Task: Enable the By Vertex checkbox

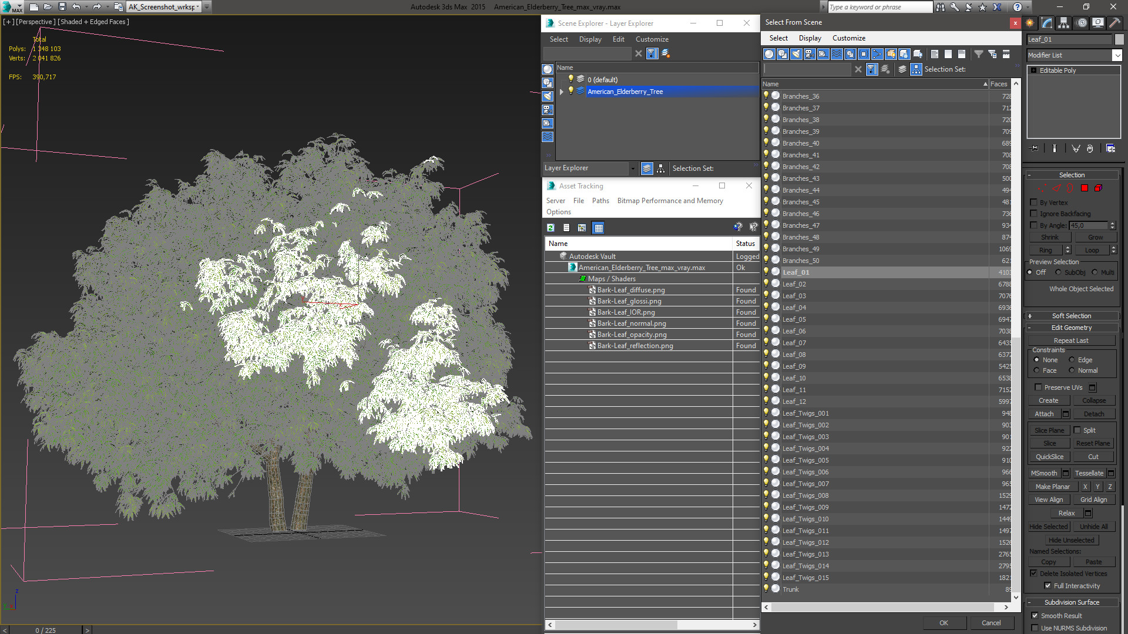Action: [x=1034, y=203]
